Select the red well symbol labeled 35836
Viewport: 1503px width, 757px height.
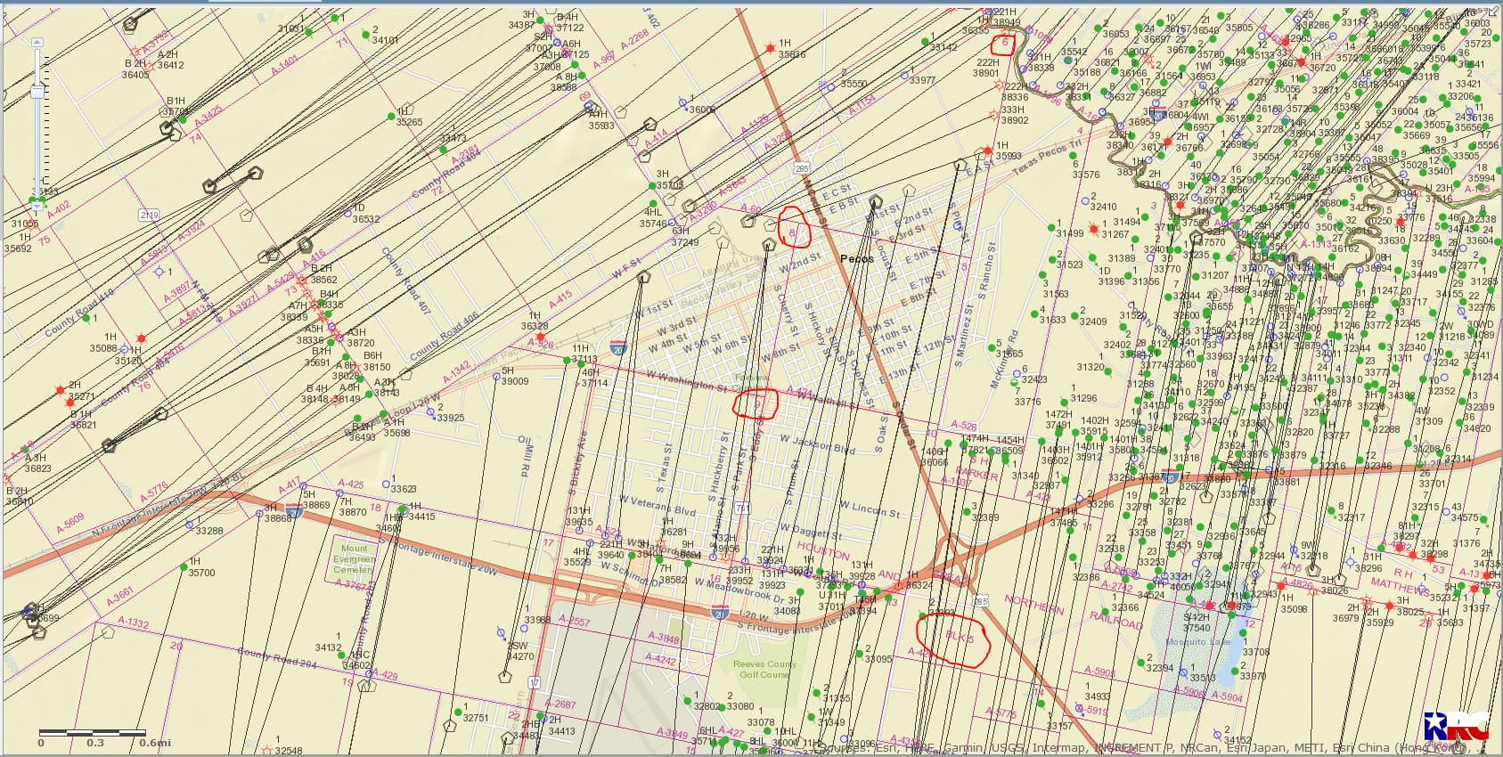pyautogui.click(x=771, y=49)
